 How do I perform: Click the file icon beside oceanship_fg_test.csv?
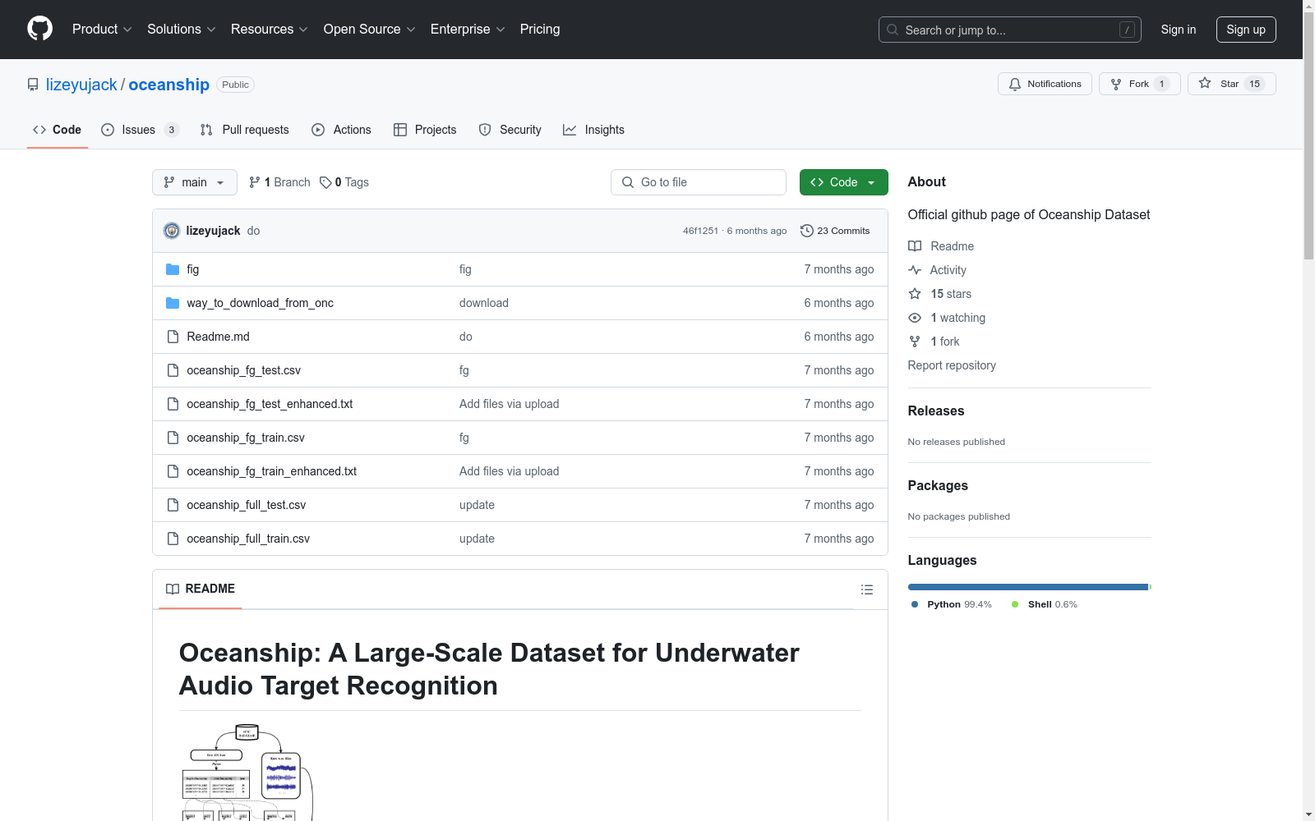pyautogui.click(x=173, y=370)
